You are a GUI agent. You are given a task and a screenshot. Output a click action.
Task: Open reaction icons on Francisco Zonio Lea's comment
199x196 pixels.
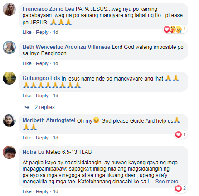tap(175, 29)
